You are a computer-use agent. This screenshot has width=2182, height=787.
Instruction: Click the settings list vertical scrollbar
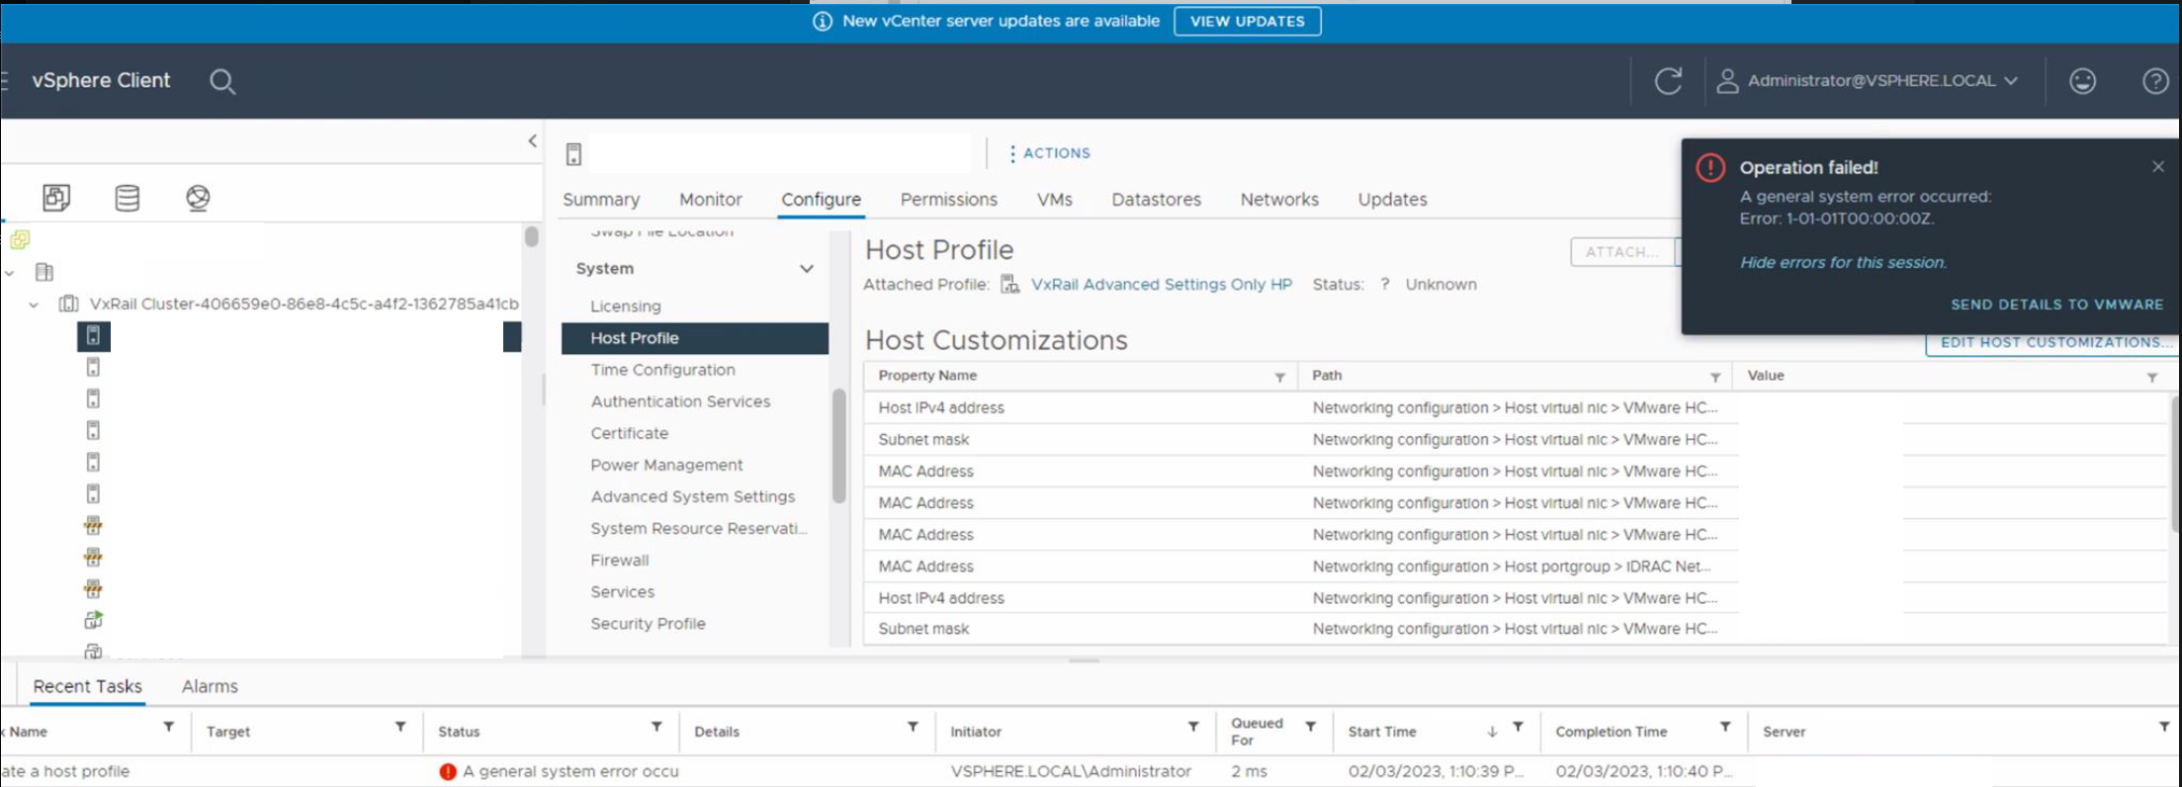(839, 445)
